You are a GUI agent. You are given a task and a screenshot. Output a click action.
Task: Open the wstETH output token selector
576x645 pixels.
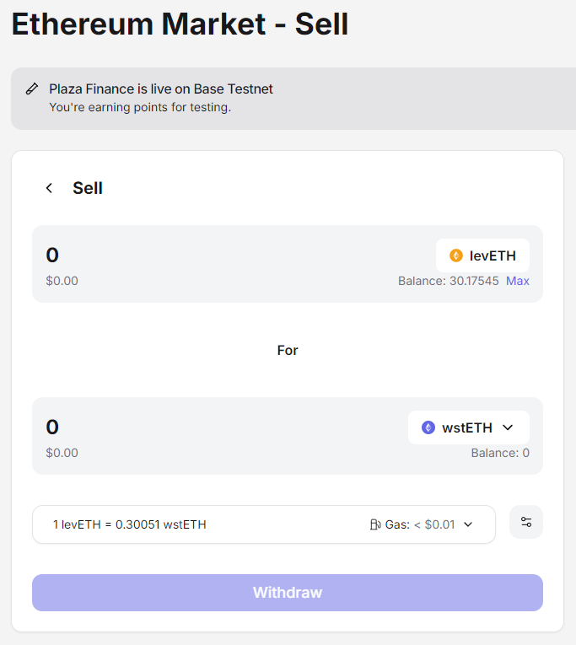tap(469, 427)
